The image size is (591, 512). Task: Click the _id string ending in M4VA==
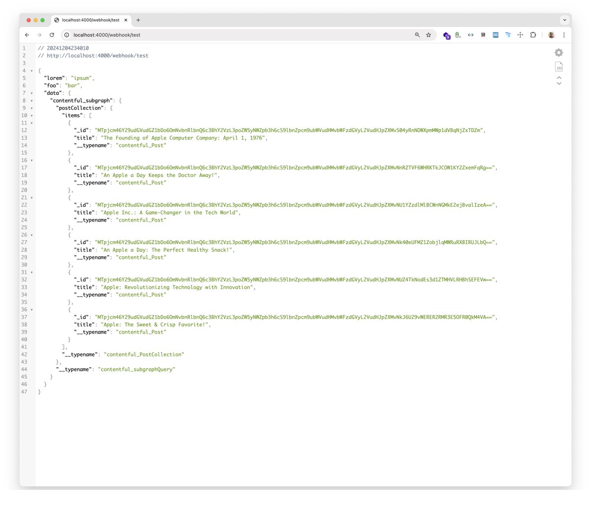(x=296, y=317)
